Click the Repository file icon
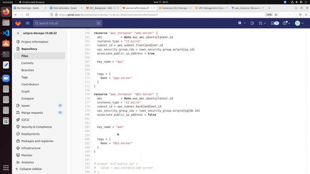 click(18, 49)
